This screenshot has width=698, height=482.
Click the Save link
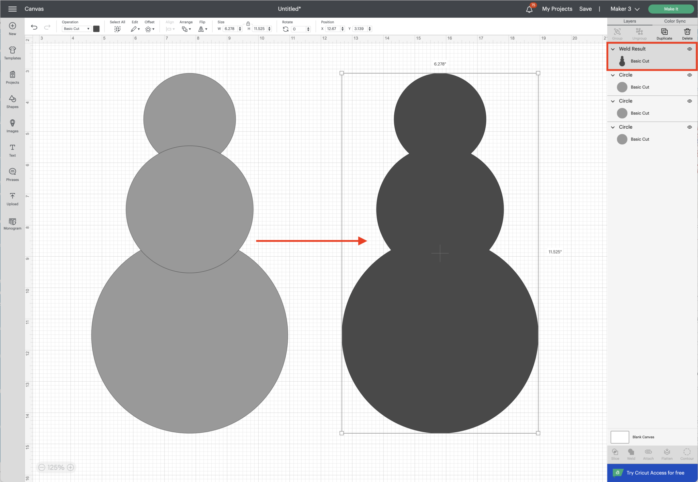[586, 9]
